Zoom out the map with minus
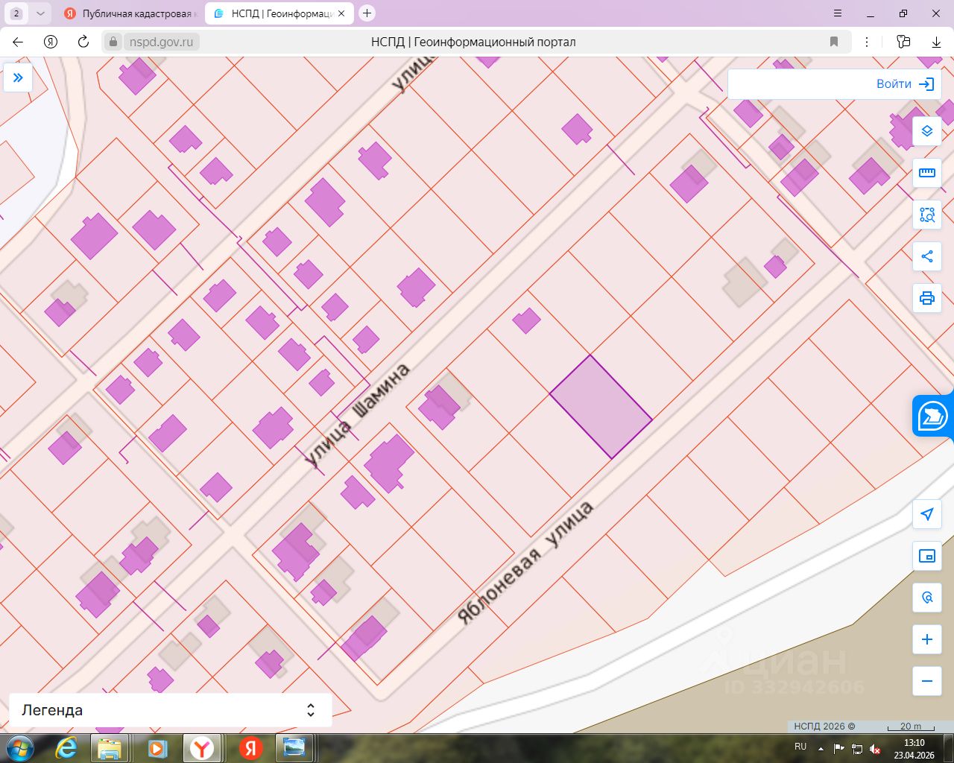 [x=927, y=681]
